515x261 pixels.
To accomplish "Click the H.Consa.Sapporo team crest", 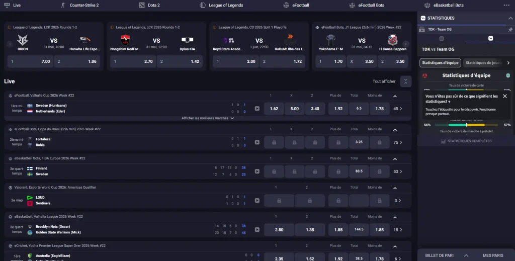I will [393, 40].
